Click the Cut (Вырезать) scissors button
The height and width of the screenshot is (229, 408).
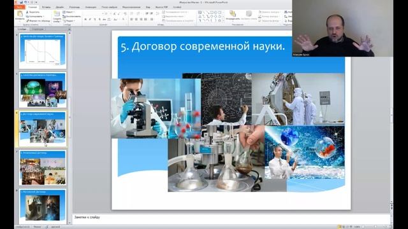pyautogui.click(x=33, y=12)
